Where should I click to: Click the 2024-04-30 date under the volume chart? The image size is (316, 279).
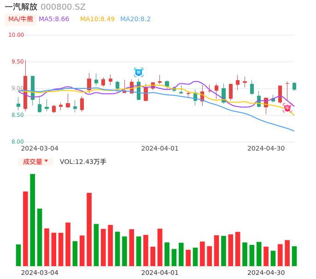266,273
